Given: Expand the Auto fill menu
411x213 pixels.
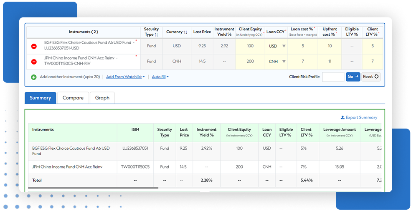Looking at the screenshot, I should coord(160,77).
